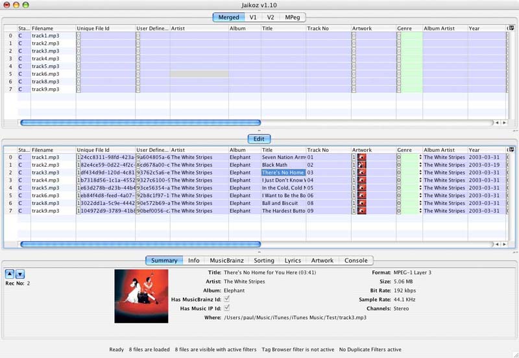Click the Artist column header in the upper table
519x358 pixels.
point(199,29)
